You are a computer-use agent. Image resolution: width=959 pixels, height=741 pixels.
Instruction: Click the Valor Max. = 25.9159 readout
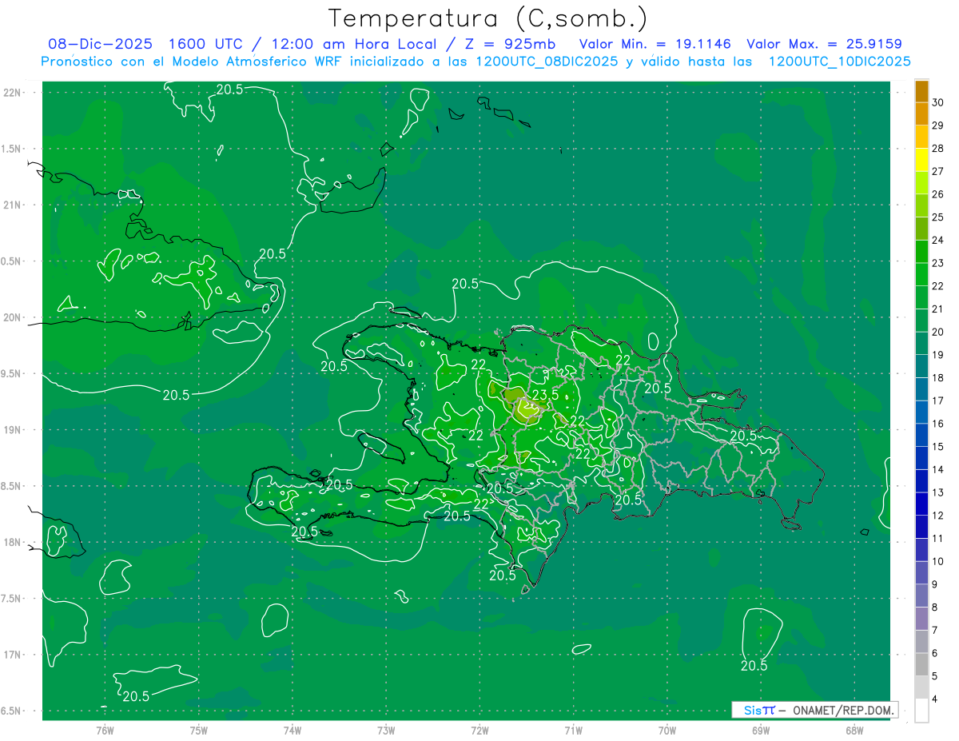coord(824,44)
